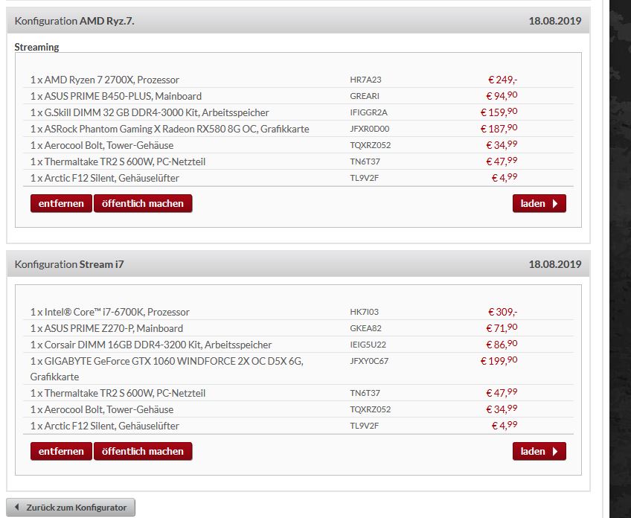Click article code 'GKEA82'
This screenshot has width=631, height=518.
365,328
